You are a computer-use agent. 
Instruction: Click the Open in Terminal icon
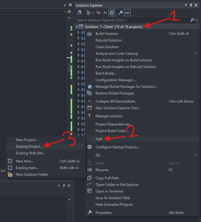tap(90, 191)
